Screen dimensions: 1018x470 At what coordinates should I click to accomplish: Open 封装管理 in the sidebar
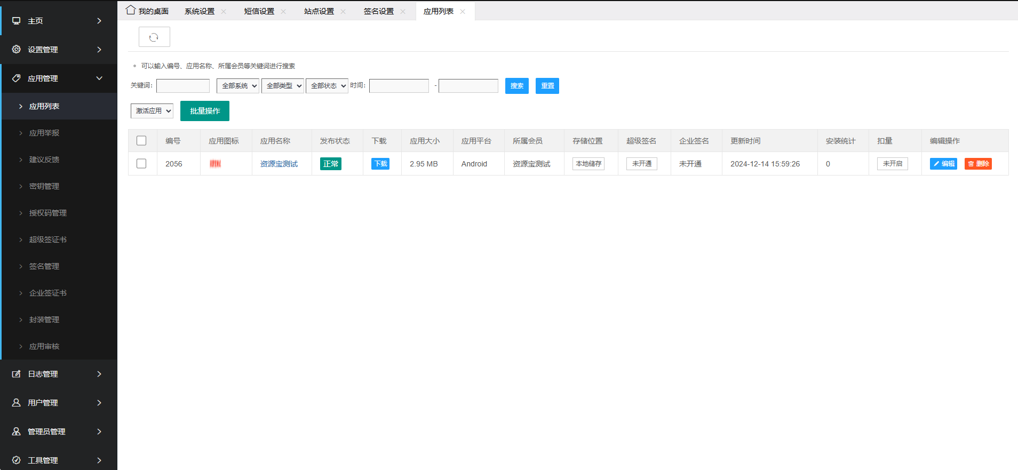59,320
